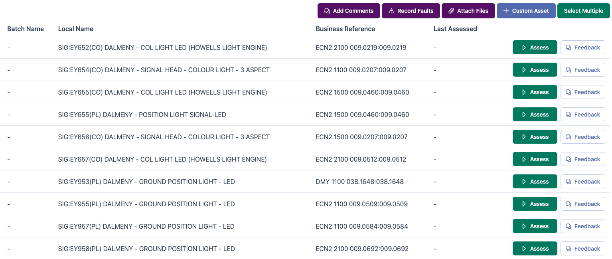The image size is (612, 259).
Task: Click plus icon in Custom Asset
Action: tap(506, 11)
